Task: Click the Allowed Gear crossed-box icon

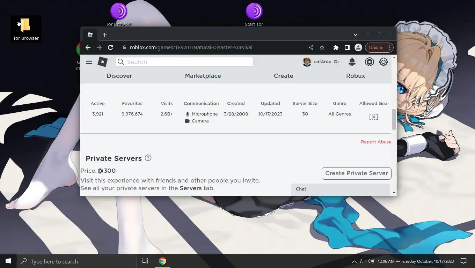Action: (374, 117)
